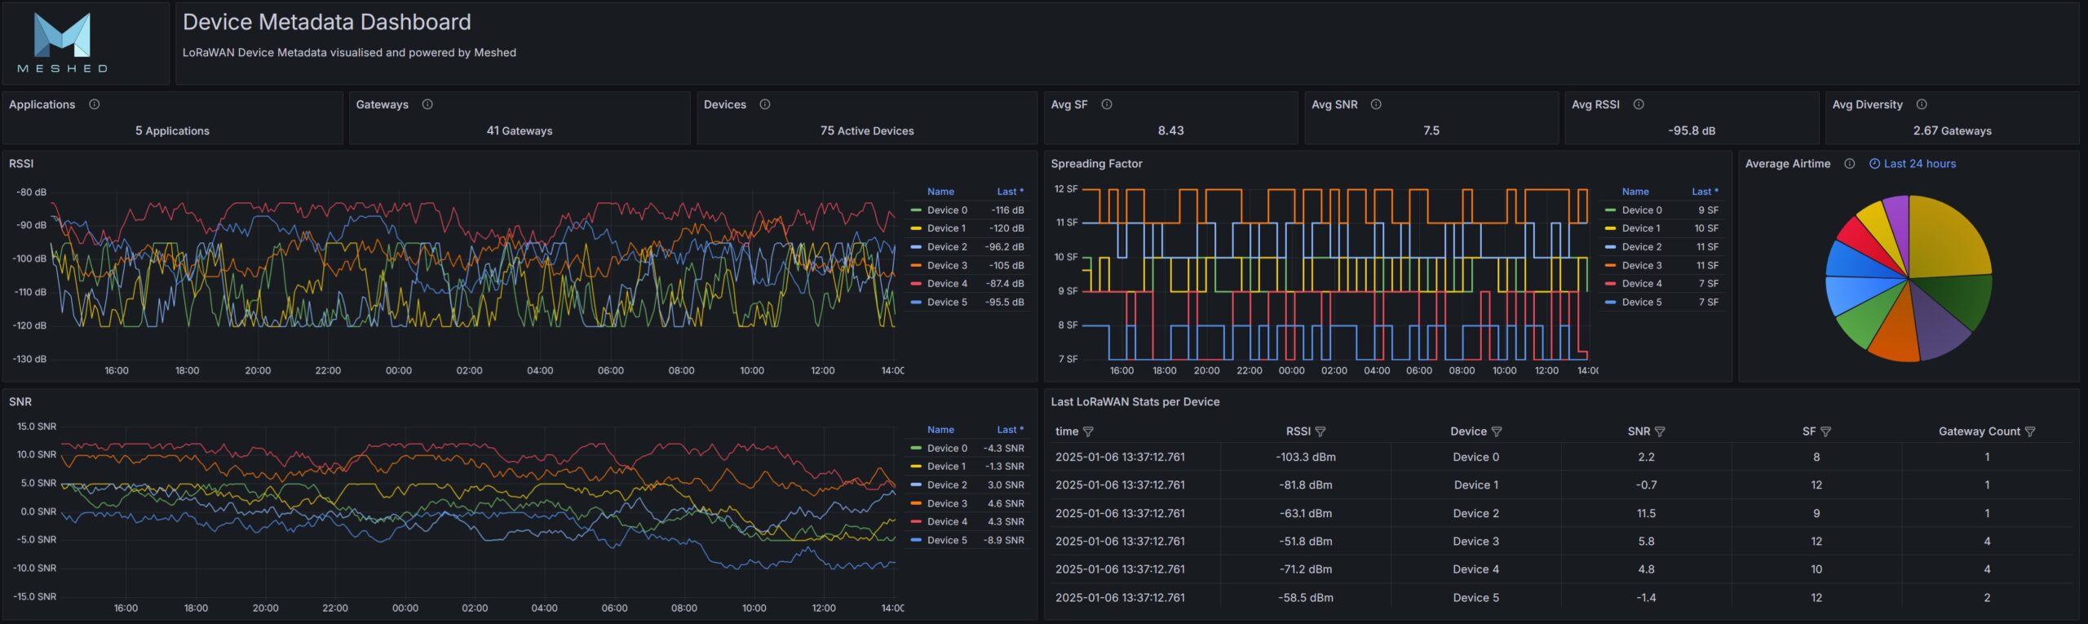
Task: Toggle Device 5 in RSSI legend
Action: [x=947, y=303]
